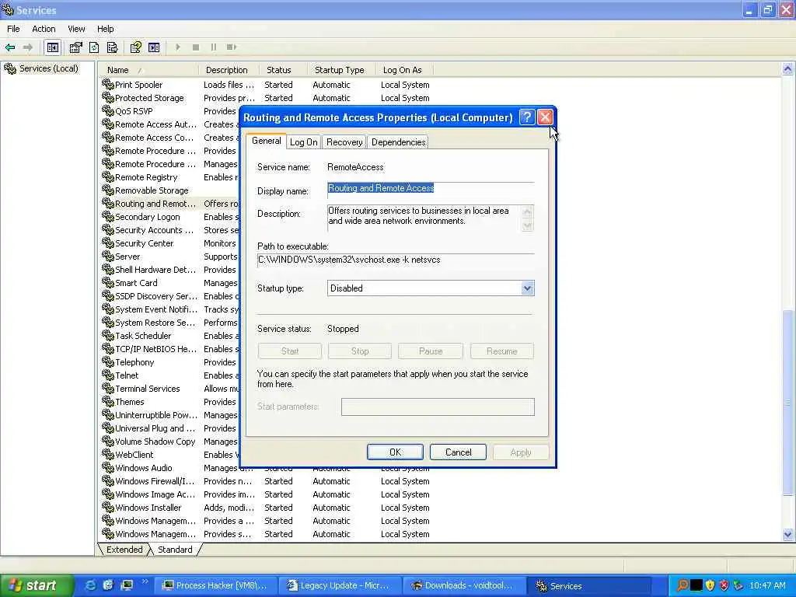Screen dimensions: 796x597
Task: Click the Cancel button
Action: coord(458,452)
